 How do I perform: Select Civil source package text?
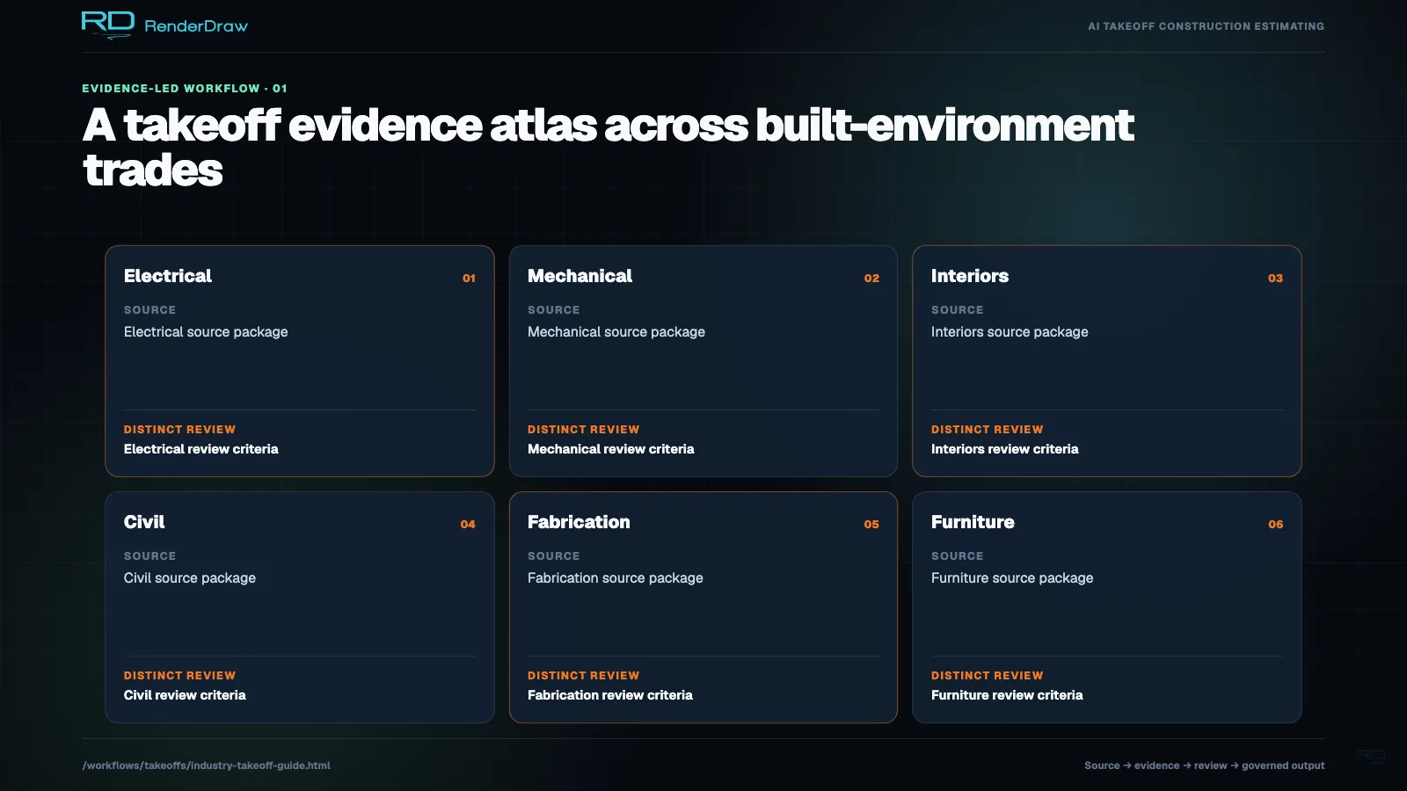[190, 578]
